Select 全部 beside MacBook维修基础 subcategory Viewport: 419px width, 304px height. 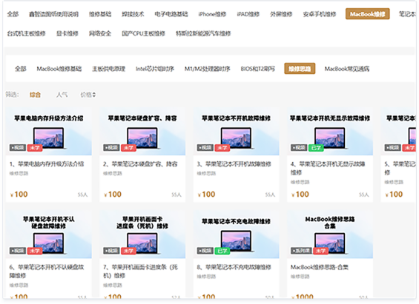click(21, 69)
